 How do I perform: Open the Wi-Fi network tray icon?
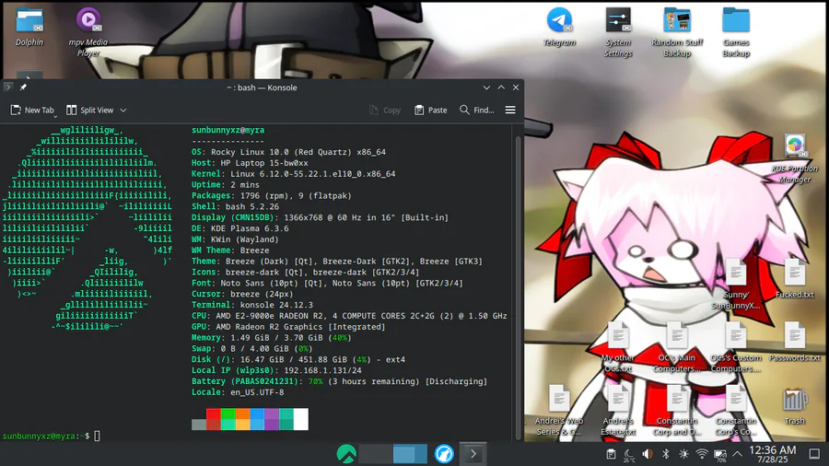(702, 454)
